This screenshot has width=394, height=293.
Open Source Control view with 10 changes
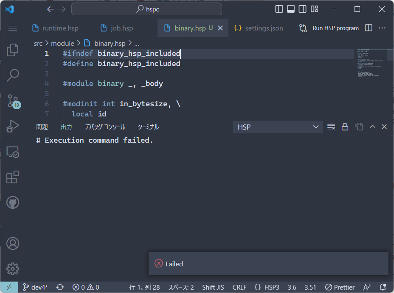tap(13, 101)
